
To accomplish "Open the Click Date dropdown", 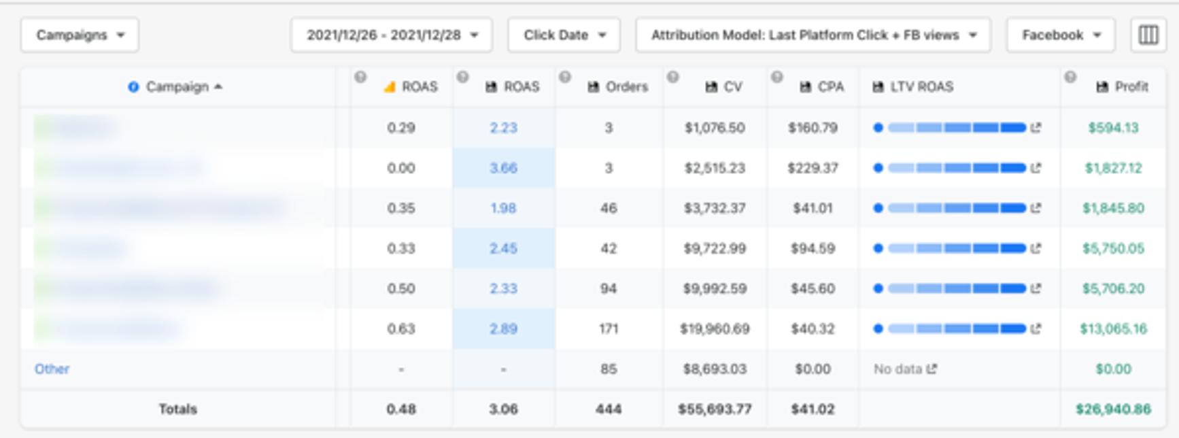I will tap(564, 35).
